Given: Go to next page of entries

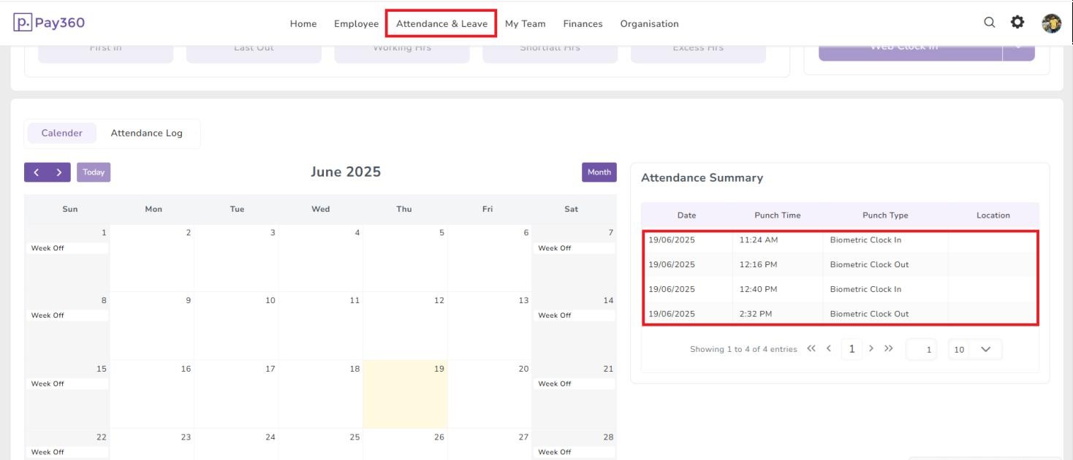Looking at the screenshot, I should tap(871, 348).
